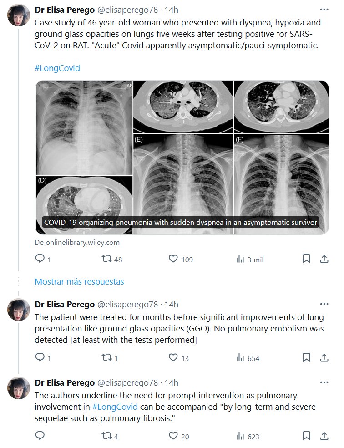Click the #LongCovid hashtag under the first tweet

57,68
